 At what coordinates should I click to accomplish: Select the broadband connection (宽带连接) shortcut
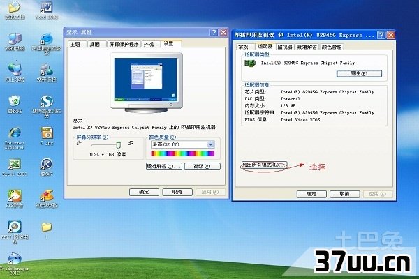(47, 73)
